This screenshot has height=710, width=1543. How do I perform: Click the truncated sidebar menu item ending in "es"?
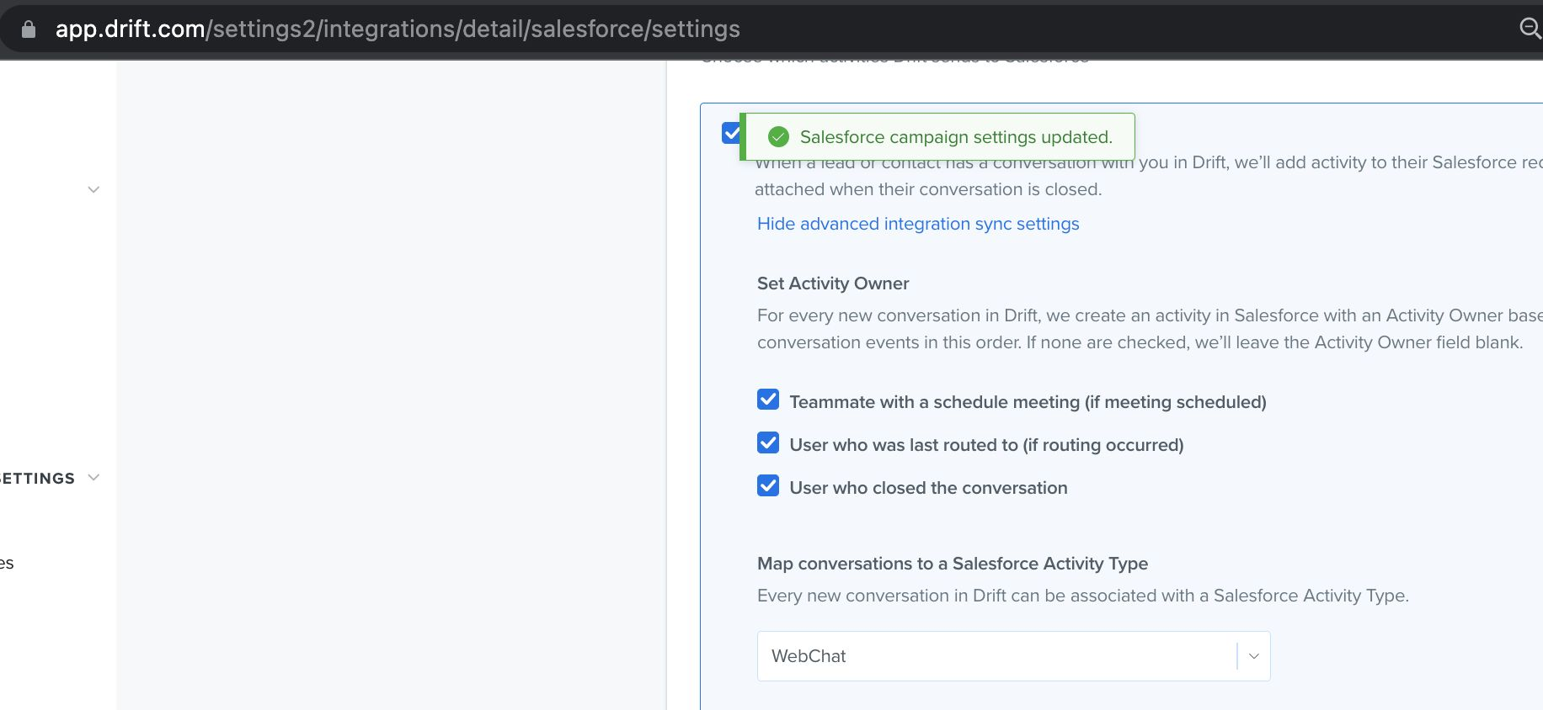8,562
